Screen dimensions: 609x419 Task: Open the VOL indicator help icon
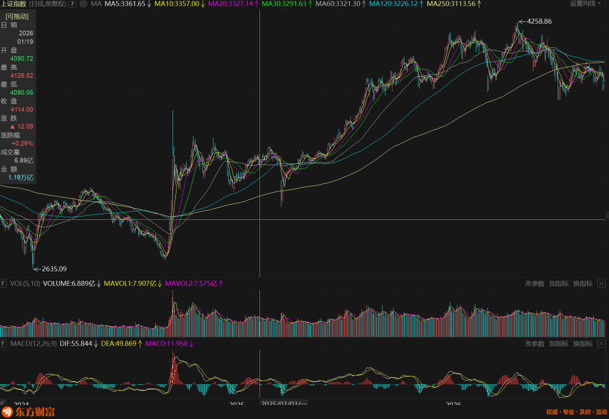3,284
